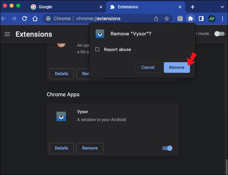
Task: Go to the home page
Action: coord(35,19)
